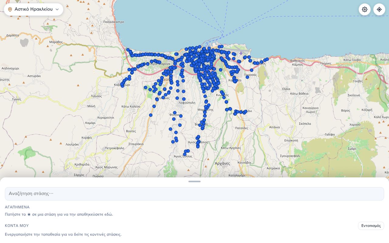This screenshot has height=243, width=389.
Task: Click the Γούρνες label on the map
Action: (x=325, y=63)
